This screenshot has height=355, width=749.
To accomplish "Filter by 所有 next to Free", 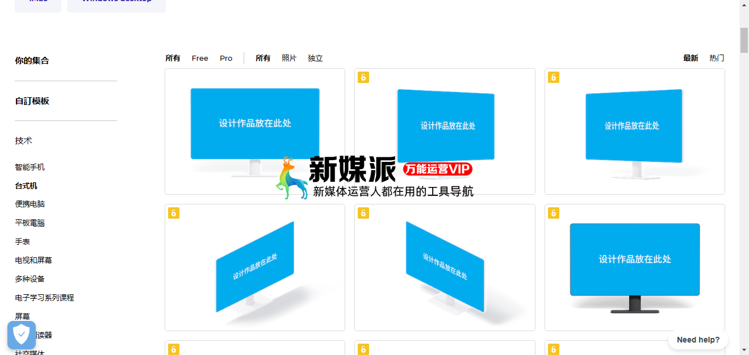I will 173,58.
